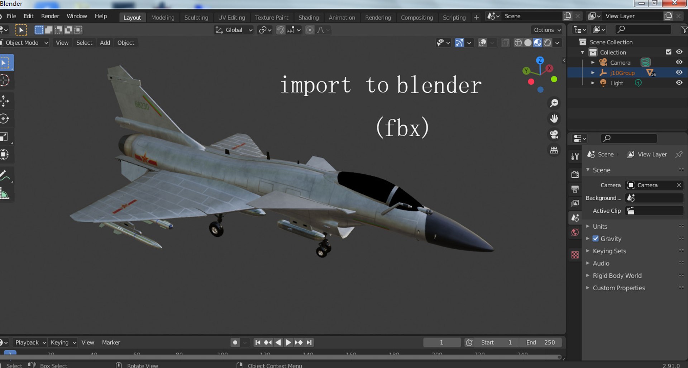Switch to material preview shading

coord(537,43)
